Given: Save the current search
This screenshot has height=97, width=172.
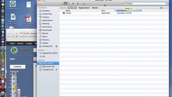Looking at the screenshot, I should coord(162,8).
